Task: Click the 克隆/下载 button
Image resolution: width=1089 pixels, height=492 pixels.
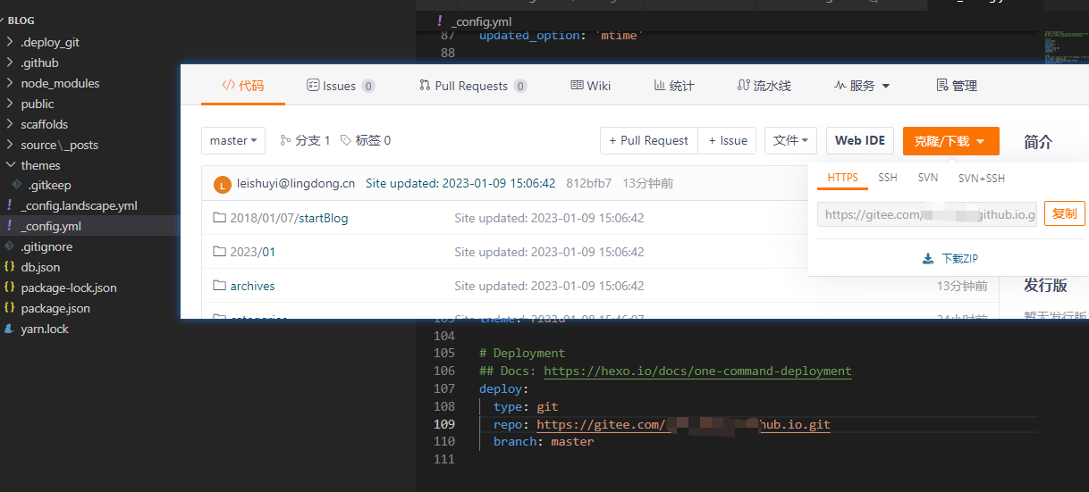Action: pos(950,141)
